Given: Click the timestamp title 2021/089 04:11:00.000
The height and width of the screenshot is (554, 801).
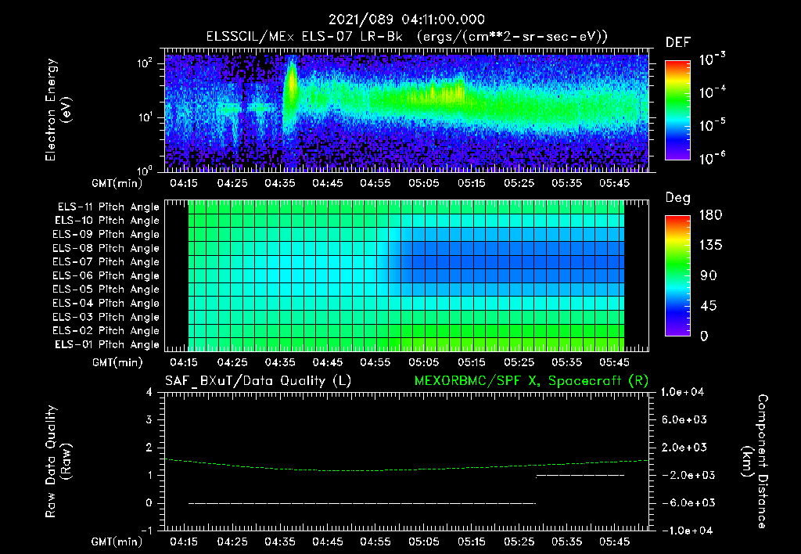Looking at the screenshot, I should tap(406, 20).
